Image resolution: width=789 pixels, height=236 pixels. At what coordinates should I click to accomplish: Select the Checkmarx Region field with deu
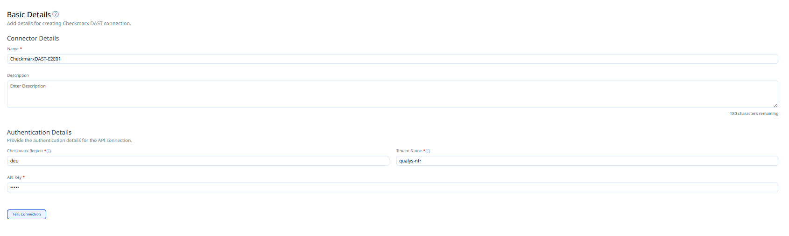(x=198, y=161)
